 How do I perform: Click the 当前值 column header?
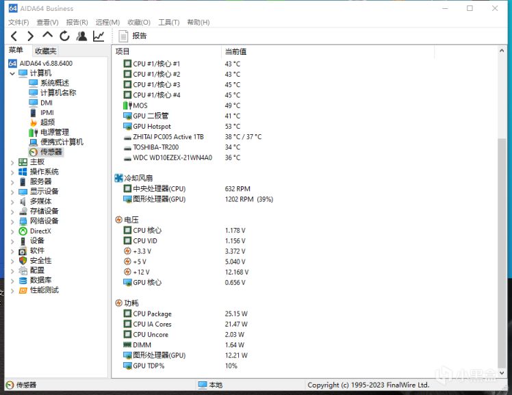(328, 51)
